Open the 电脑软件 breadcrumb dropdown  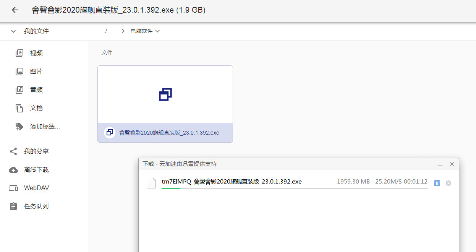point(145,31)
